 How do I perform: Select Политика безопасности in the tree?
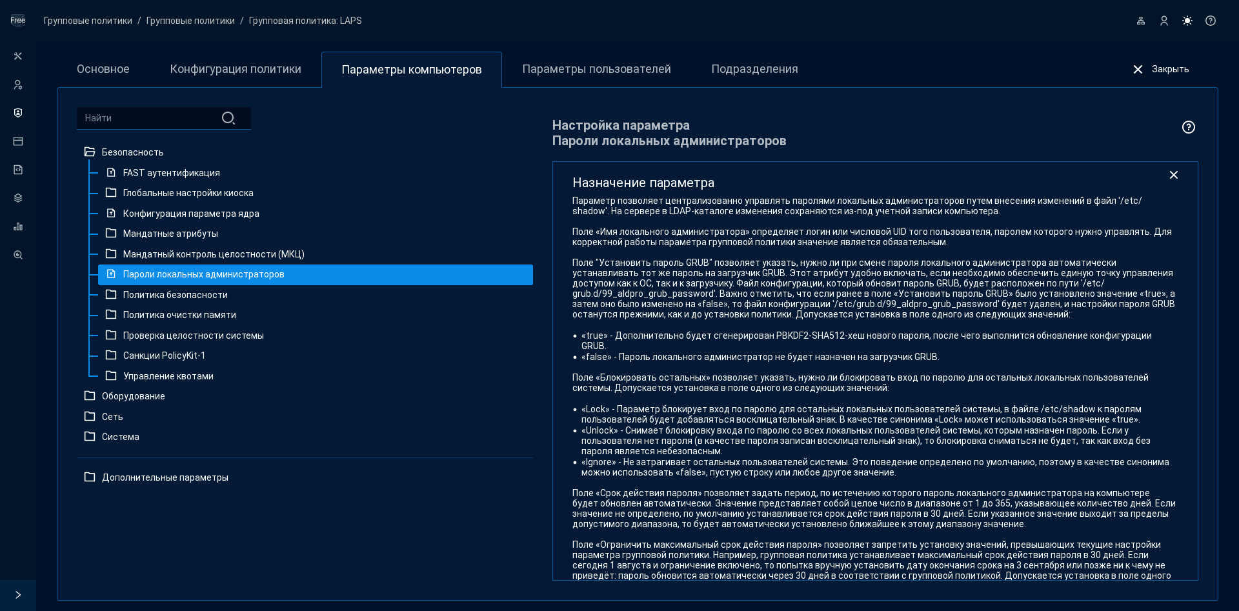tap(175, 295)
